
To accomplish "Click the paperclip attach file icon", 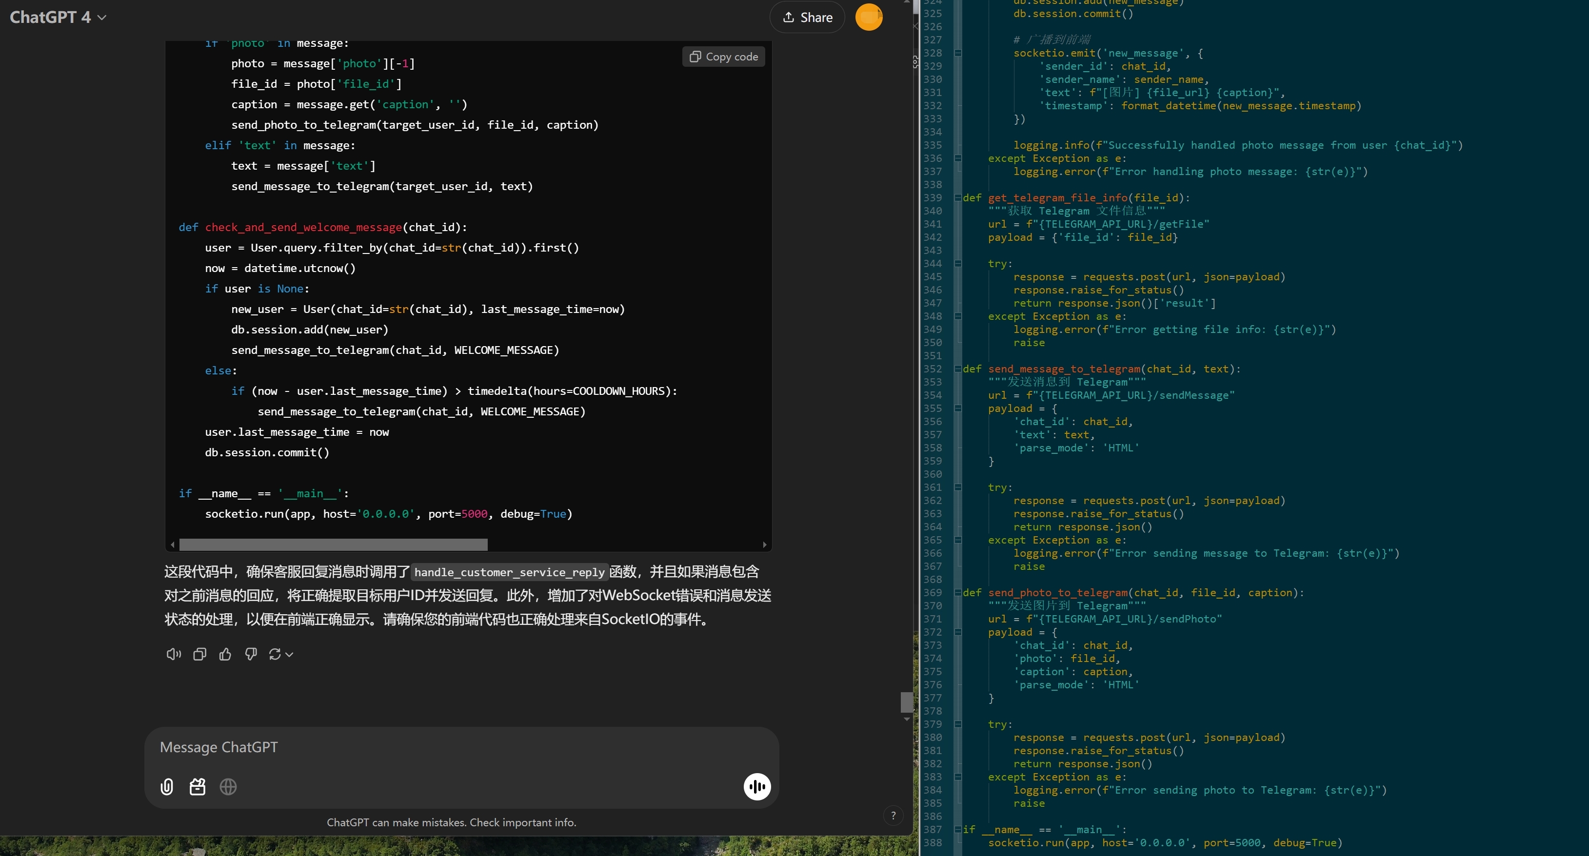I will 166,787.
